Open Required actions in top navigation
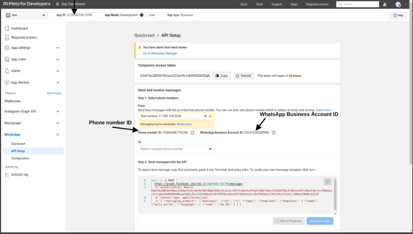The image size is (413, 234). point(317,4)
